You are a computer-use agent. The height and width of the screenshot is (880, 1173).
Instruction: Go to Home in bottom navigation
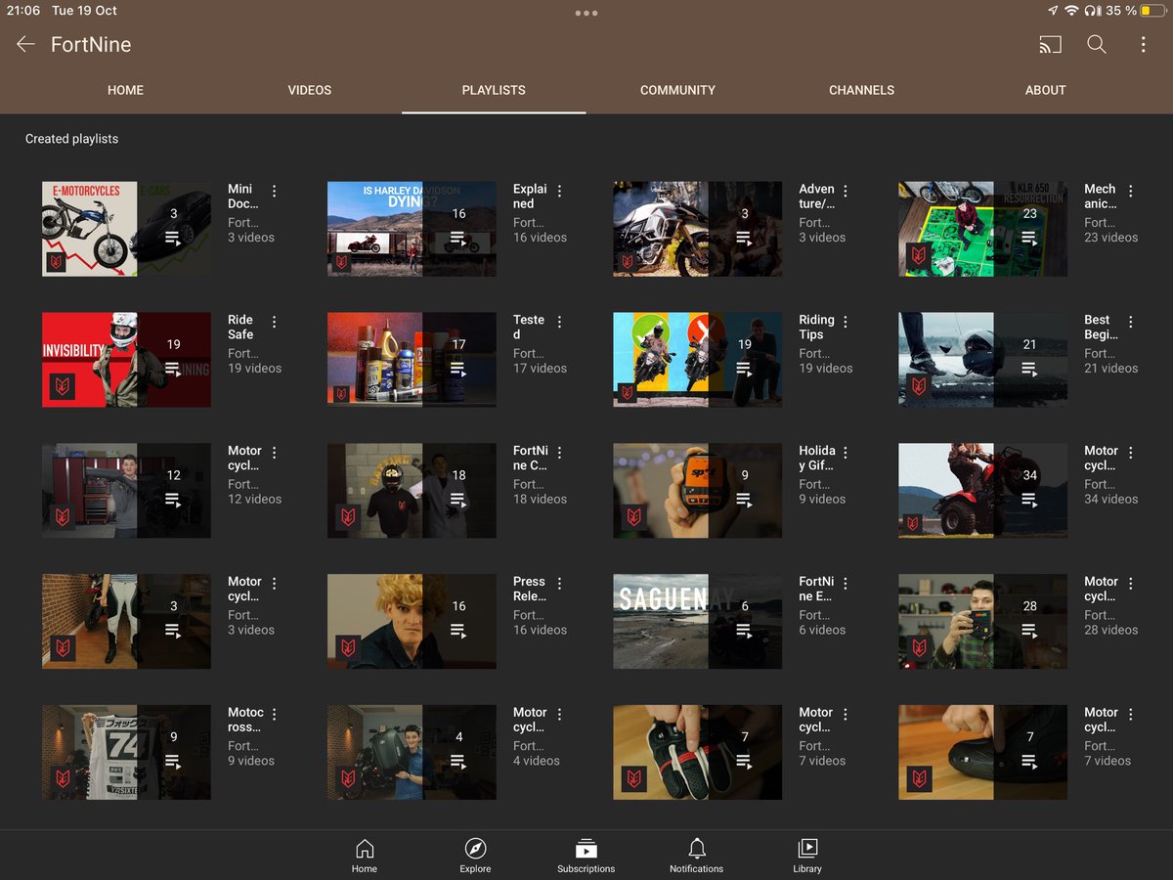point(365,856)
